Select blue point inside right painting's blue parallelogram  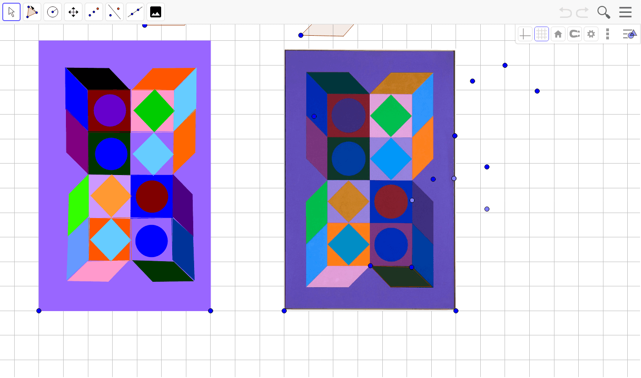click(314, 116)
